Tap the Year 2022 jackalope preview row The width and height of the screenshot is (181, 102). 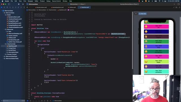pos(156,42)
